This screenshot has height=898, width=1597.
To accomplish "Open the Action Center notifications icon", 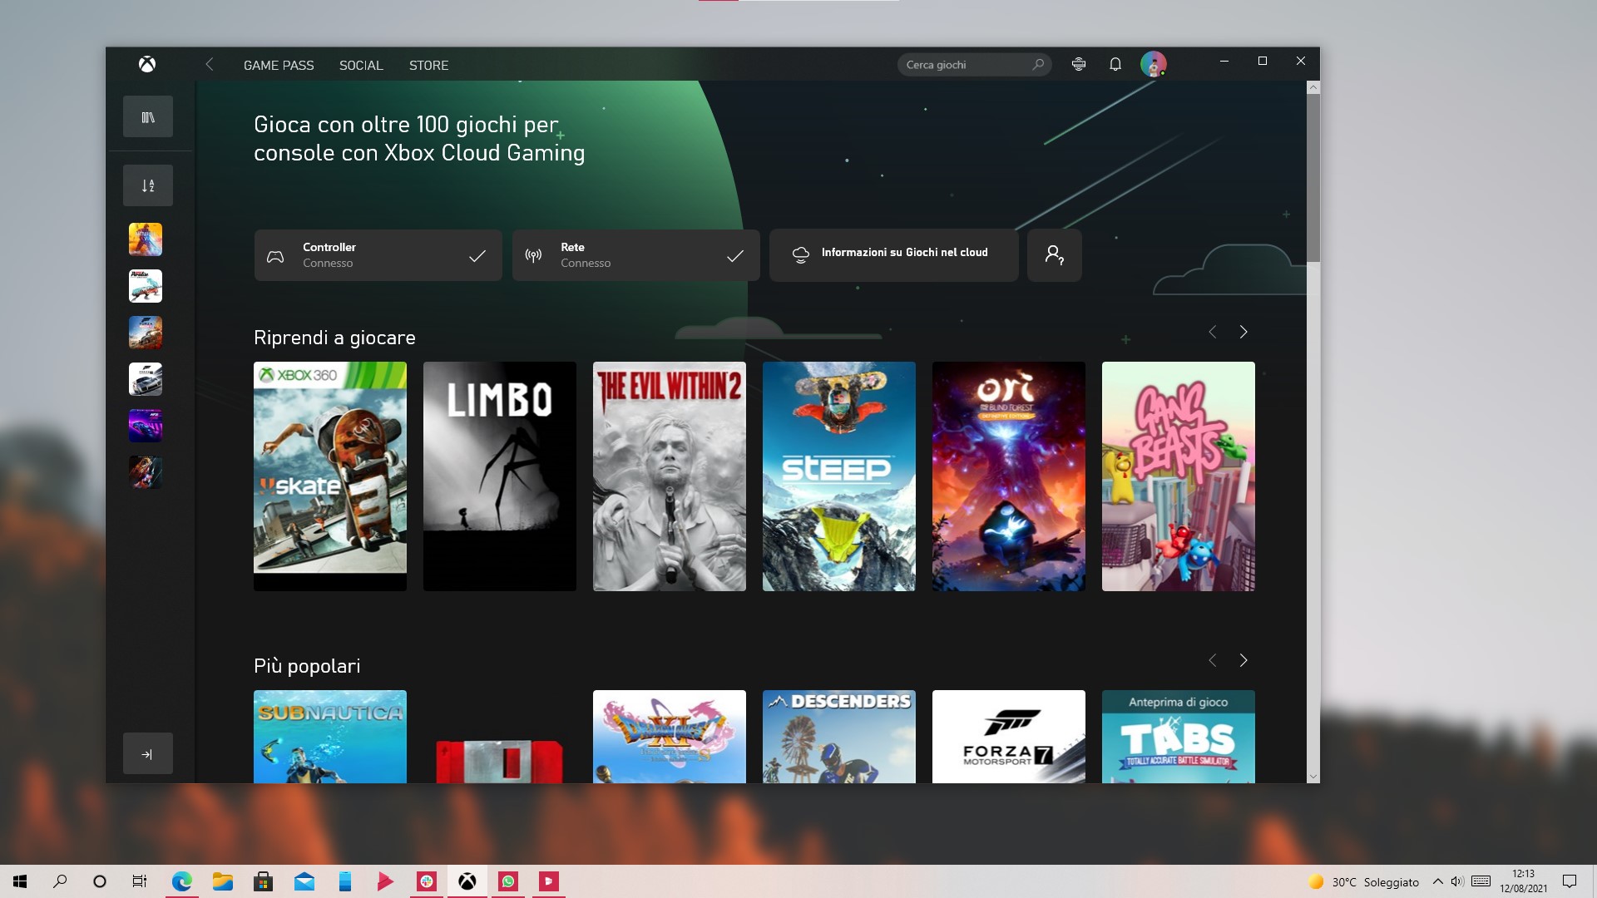I will click(1570, 881).
